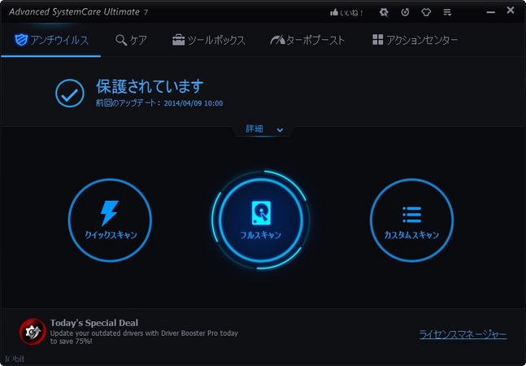This screenshot has width=526, height=366.
Task: Click the rescue/restore circular arrow icon
Action: tap(405, 12)
